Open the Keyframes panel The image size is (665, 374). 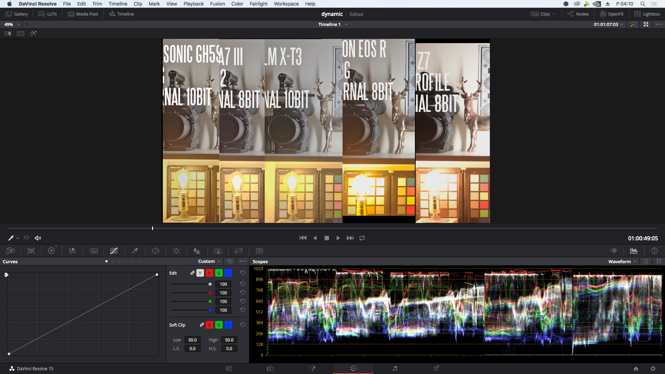click(x=613, y=251)
